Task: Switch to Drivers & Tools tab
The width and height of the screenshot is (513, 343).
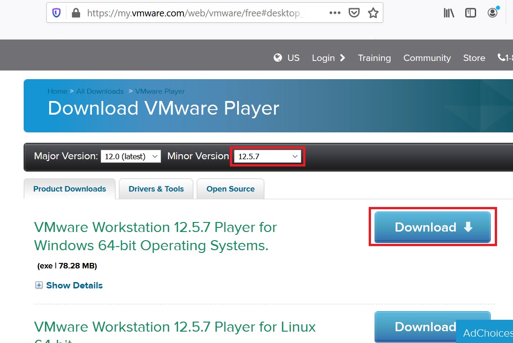Action: pyautogui.click(x=156, y=189)
